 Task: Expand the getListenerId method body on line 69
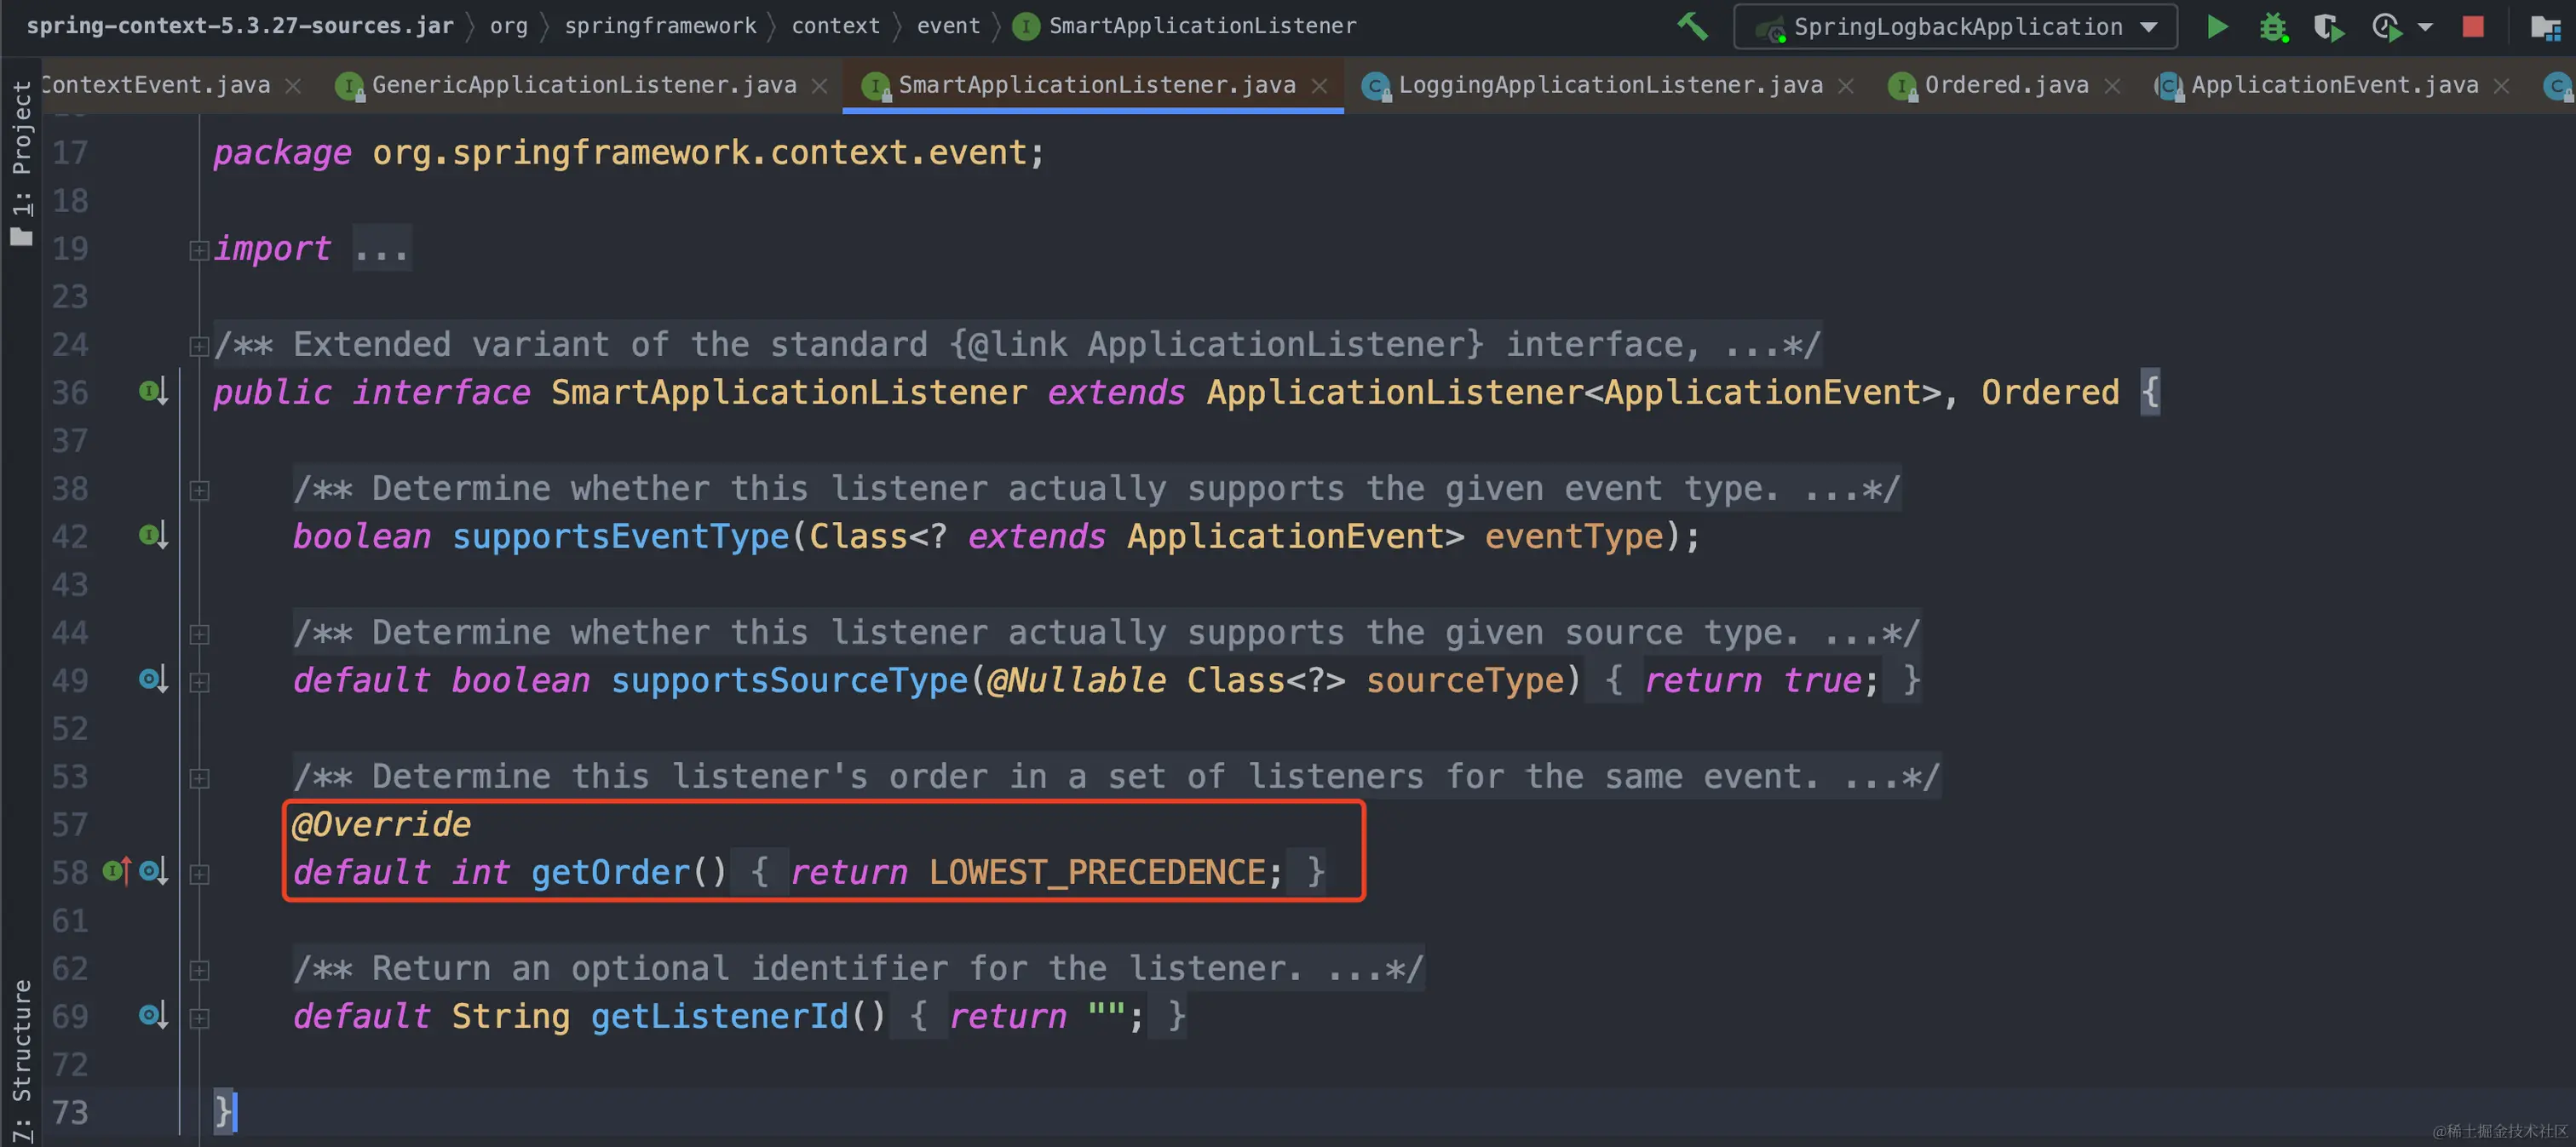click(x=199, y=1018)
